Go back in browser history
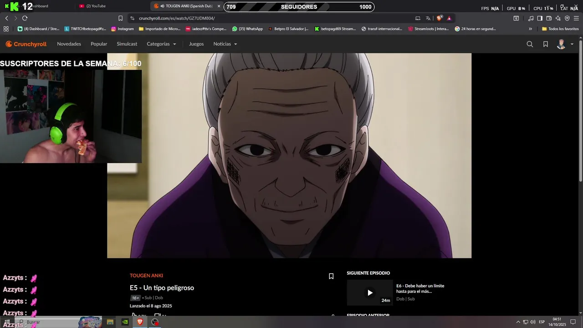The width and height of the screenshot is (583, 328). point(6,18)
